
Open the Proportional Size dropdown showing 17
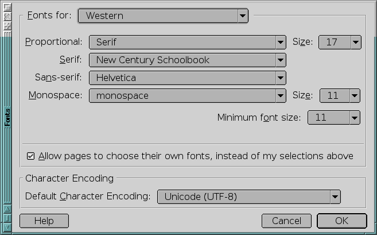pos(340,42)
